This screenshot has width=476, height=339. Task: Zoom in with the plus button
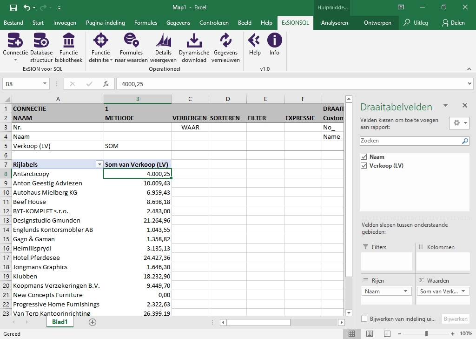(453, 334)
